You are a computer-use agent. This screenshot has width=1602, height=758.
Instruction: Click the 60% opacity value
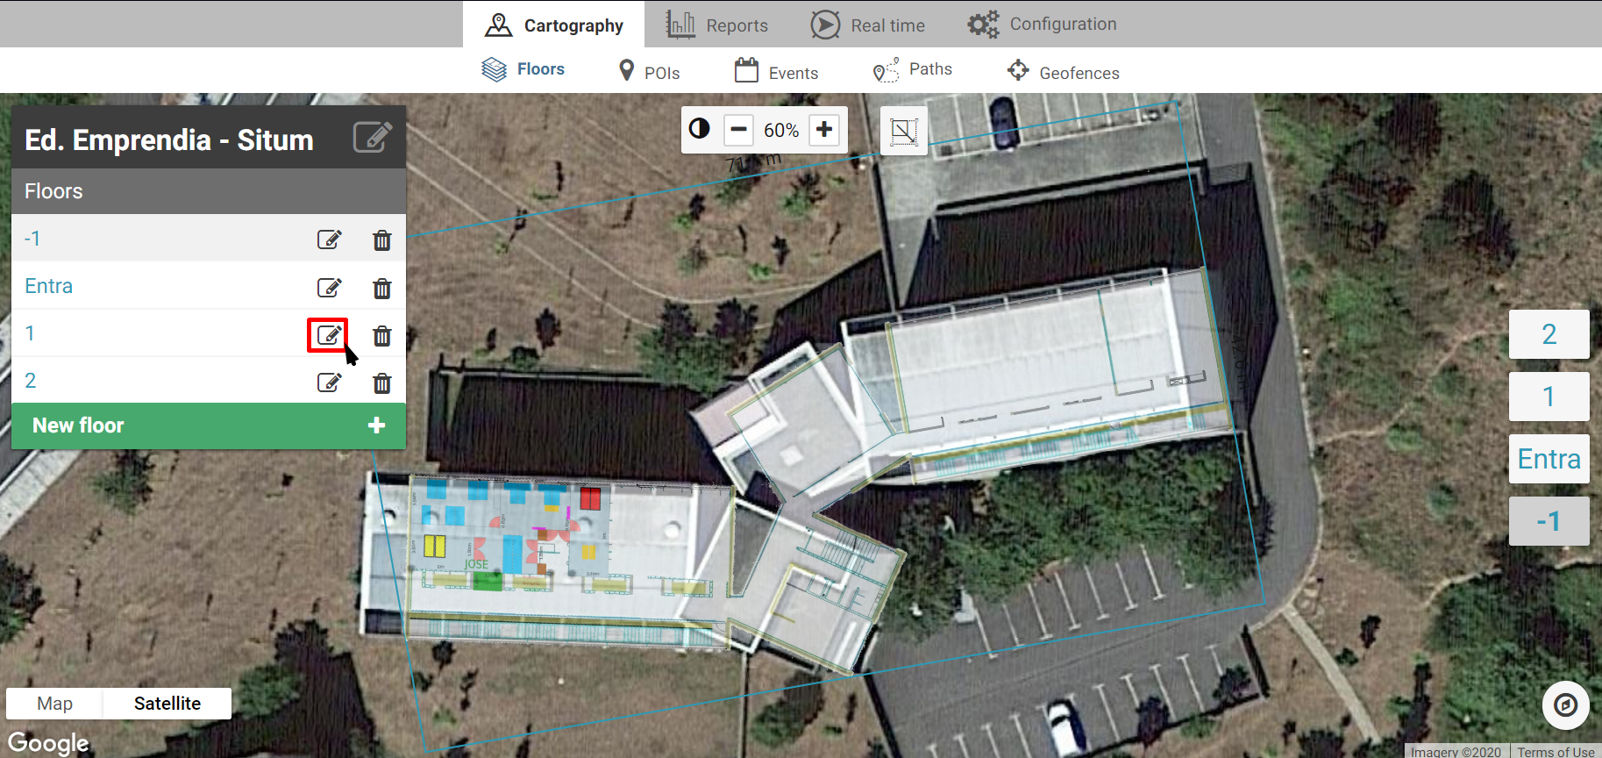(x=781, y=130)
